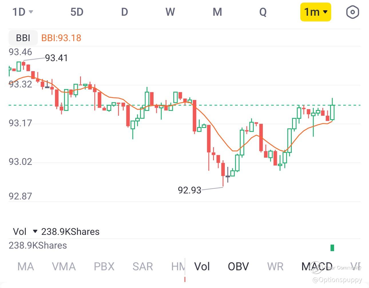The image size is (369, 288).
Task: Turn on the PBX indicator
Action: pyautogui.click(x=104, y=267)
